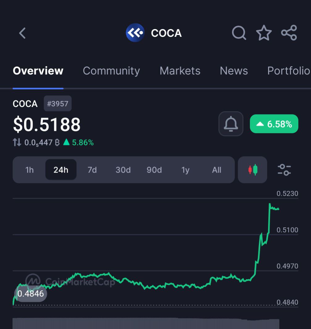Image resolution: width=311 pixels, height=329 pixels.
Task: Show the All time chart
Action: click(x=216, y=170)
